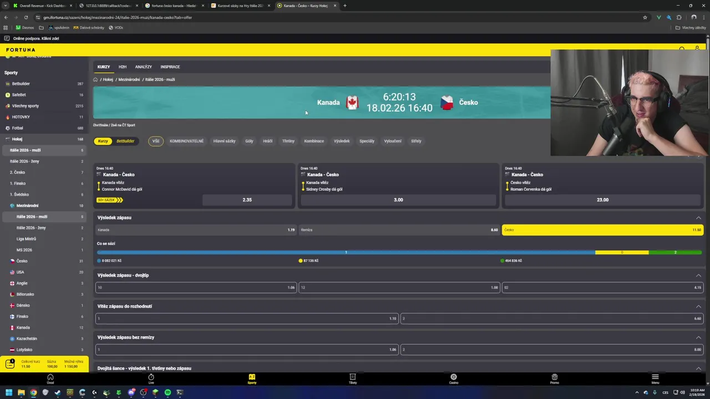Open Live section in bottom navigation
The width and height of the screenshot is (710, 399).
point(151,379)
